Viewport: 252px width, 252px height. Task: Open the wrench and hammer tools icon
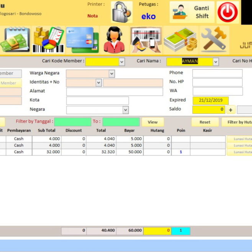pos(213,39)
